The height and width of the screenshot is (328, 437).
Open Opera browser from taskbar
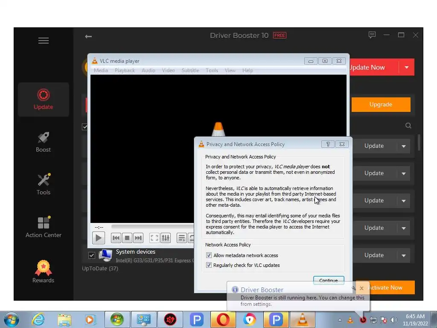[223, 319]
